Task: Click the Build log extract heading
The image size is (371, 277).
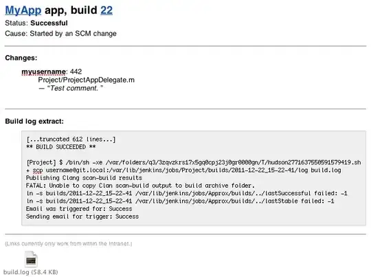Action: coord(34,121)
